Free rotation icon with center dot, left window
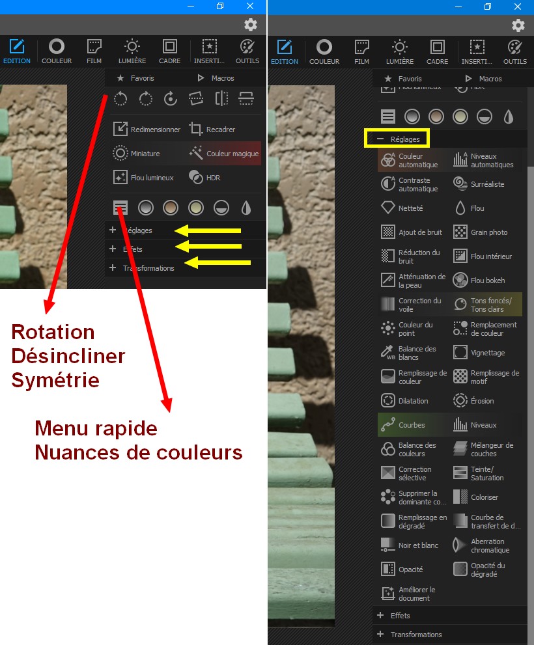The height and width of the screenshot is (645, 534). (171, 99)
